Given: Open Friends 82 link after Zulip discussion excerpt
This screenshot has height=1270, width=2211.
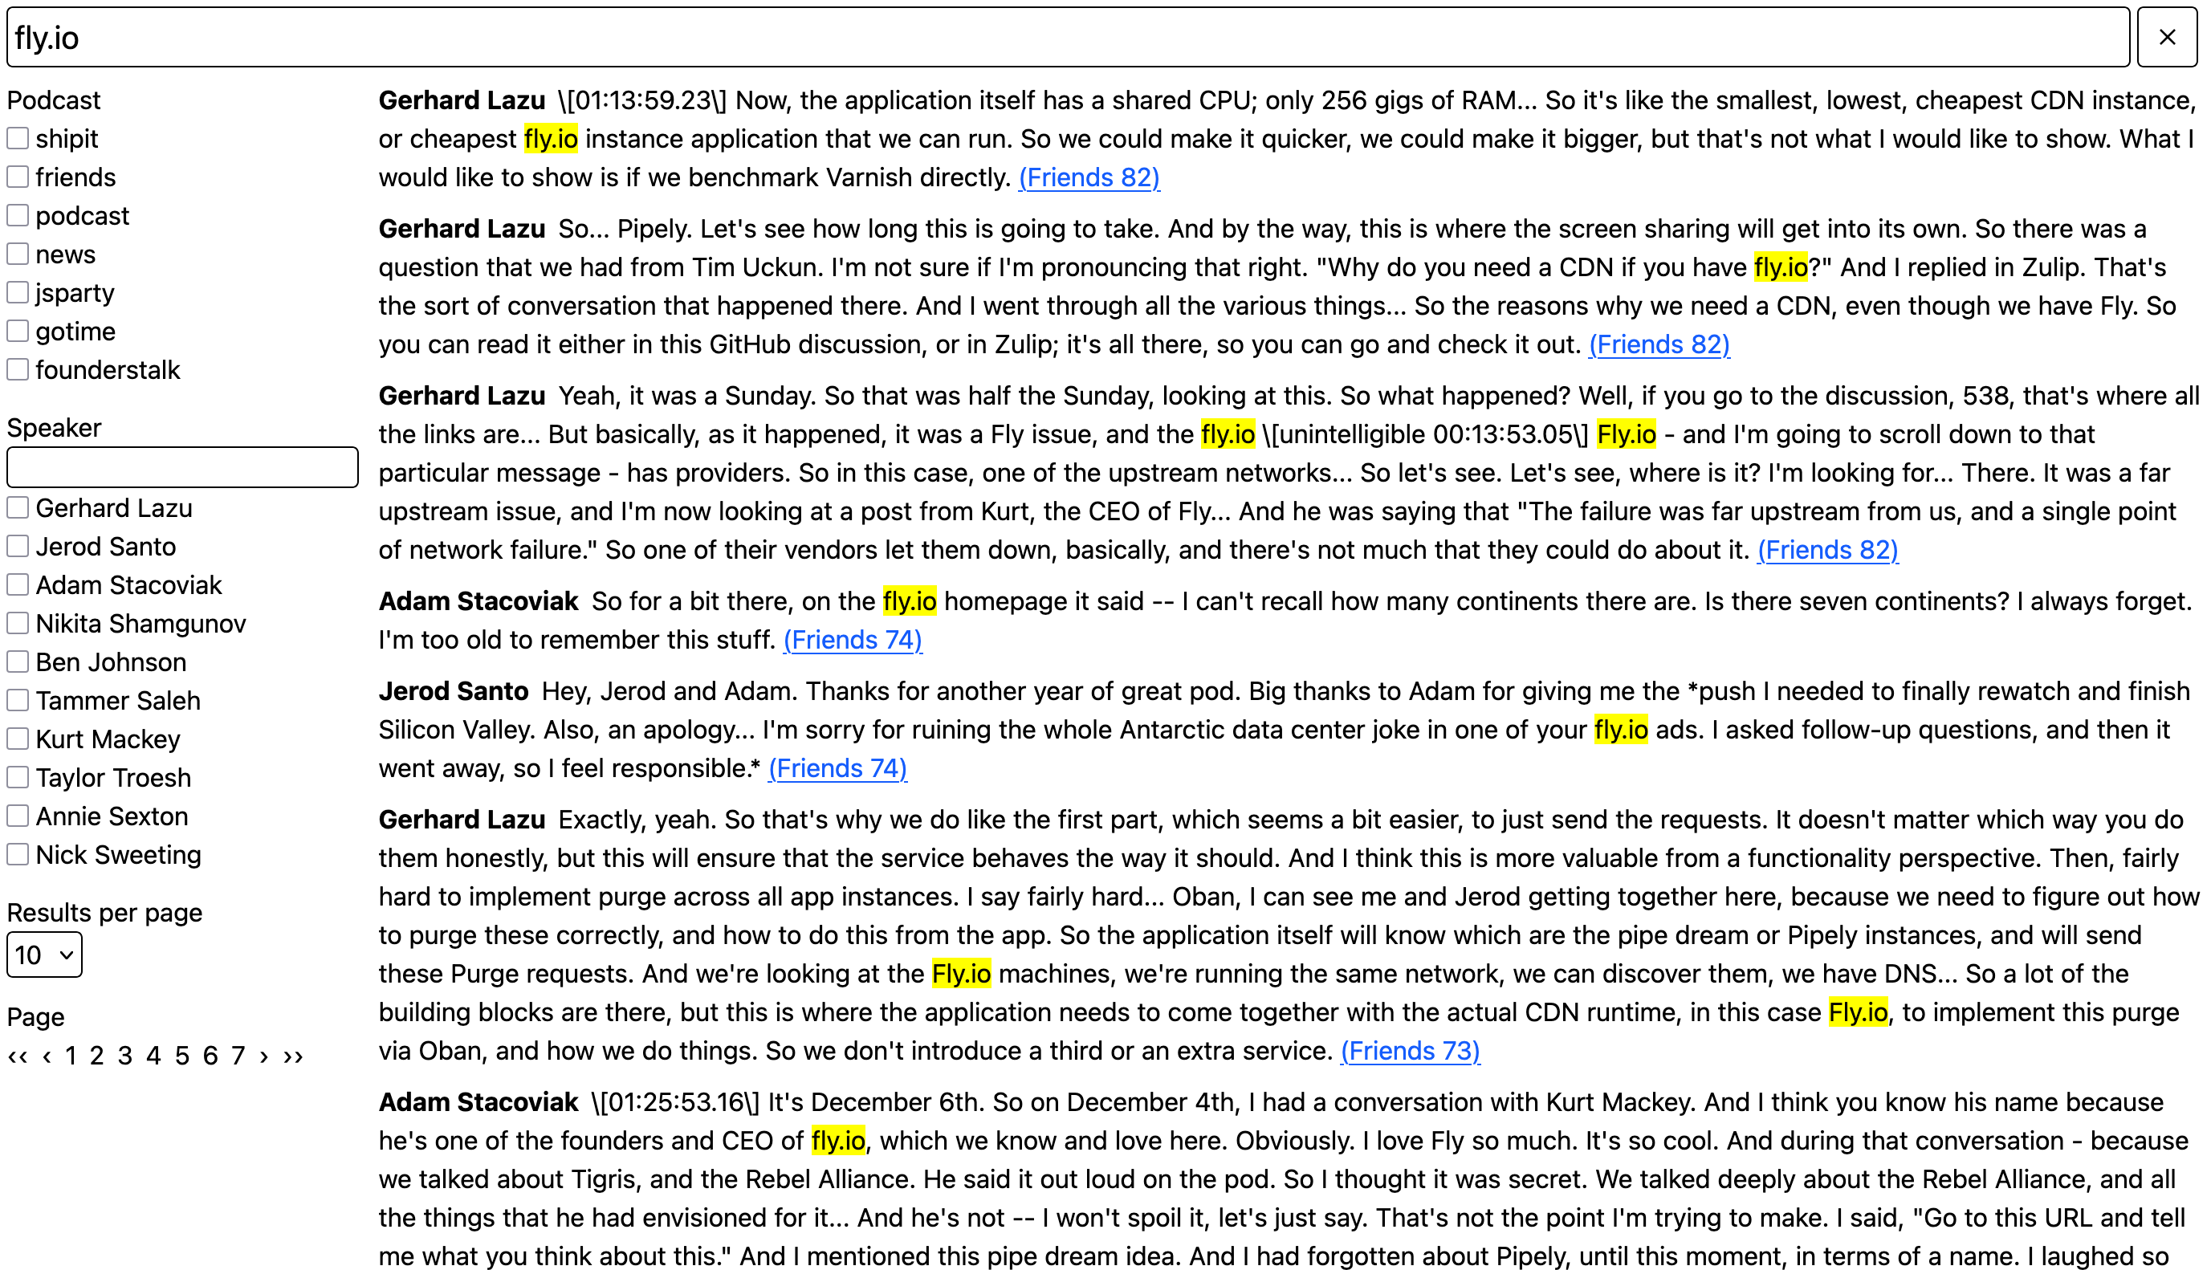Looking at the screenshot, I should 1659,344.
